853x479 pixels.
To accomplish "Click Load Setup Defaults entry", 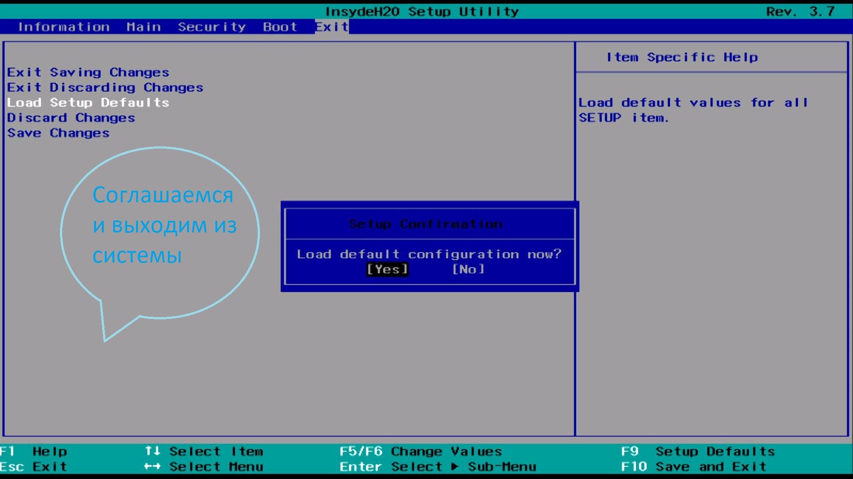I will point(88,102).
